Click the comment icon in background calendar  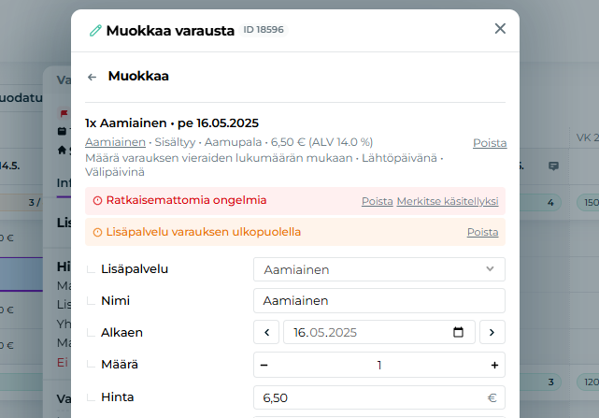coord(553,166)
